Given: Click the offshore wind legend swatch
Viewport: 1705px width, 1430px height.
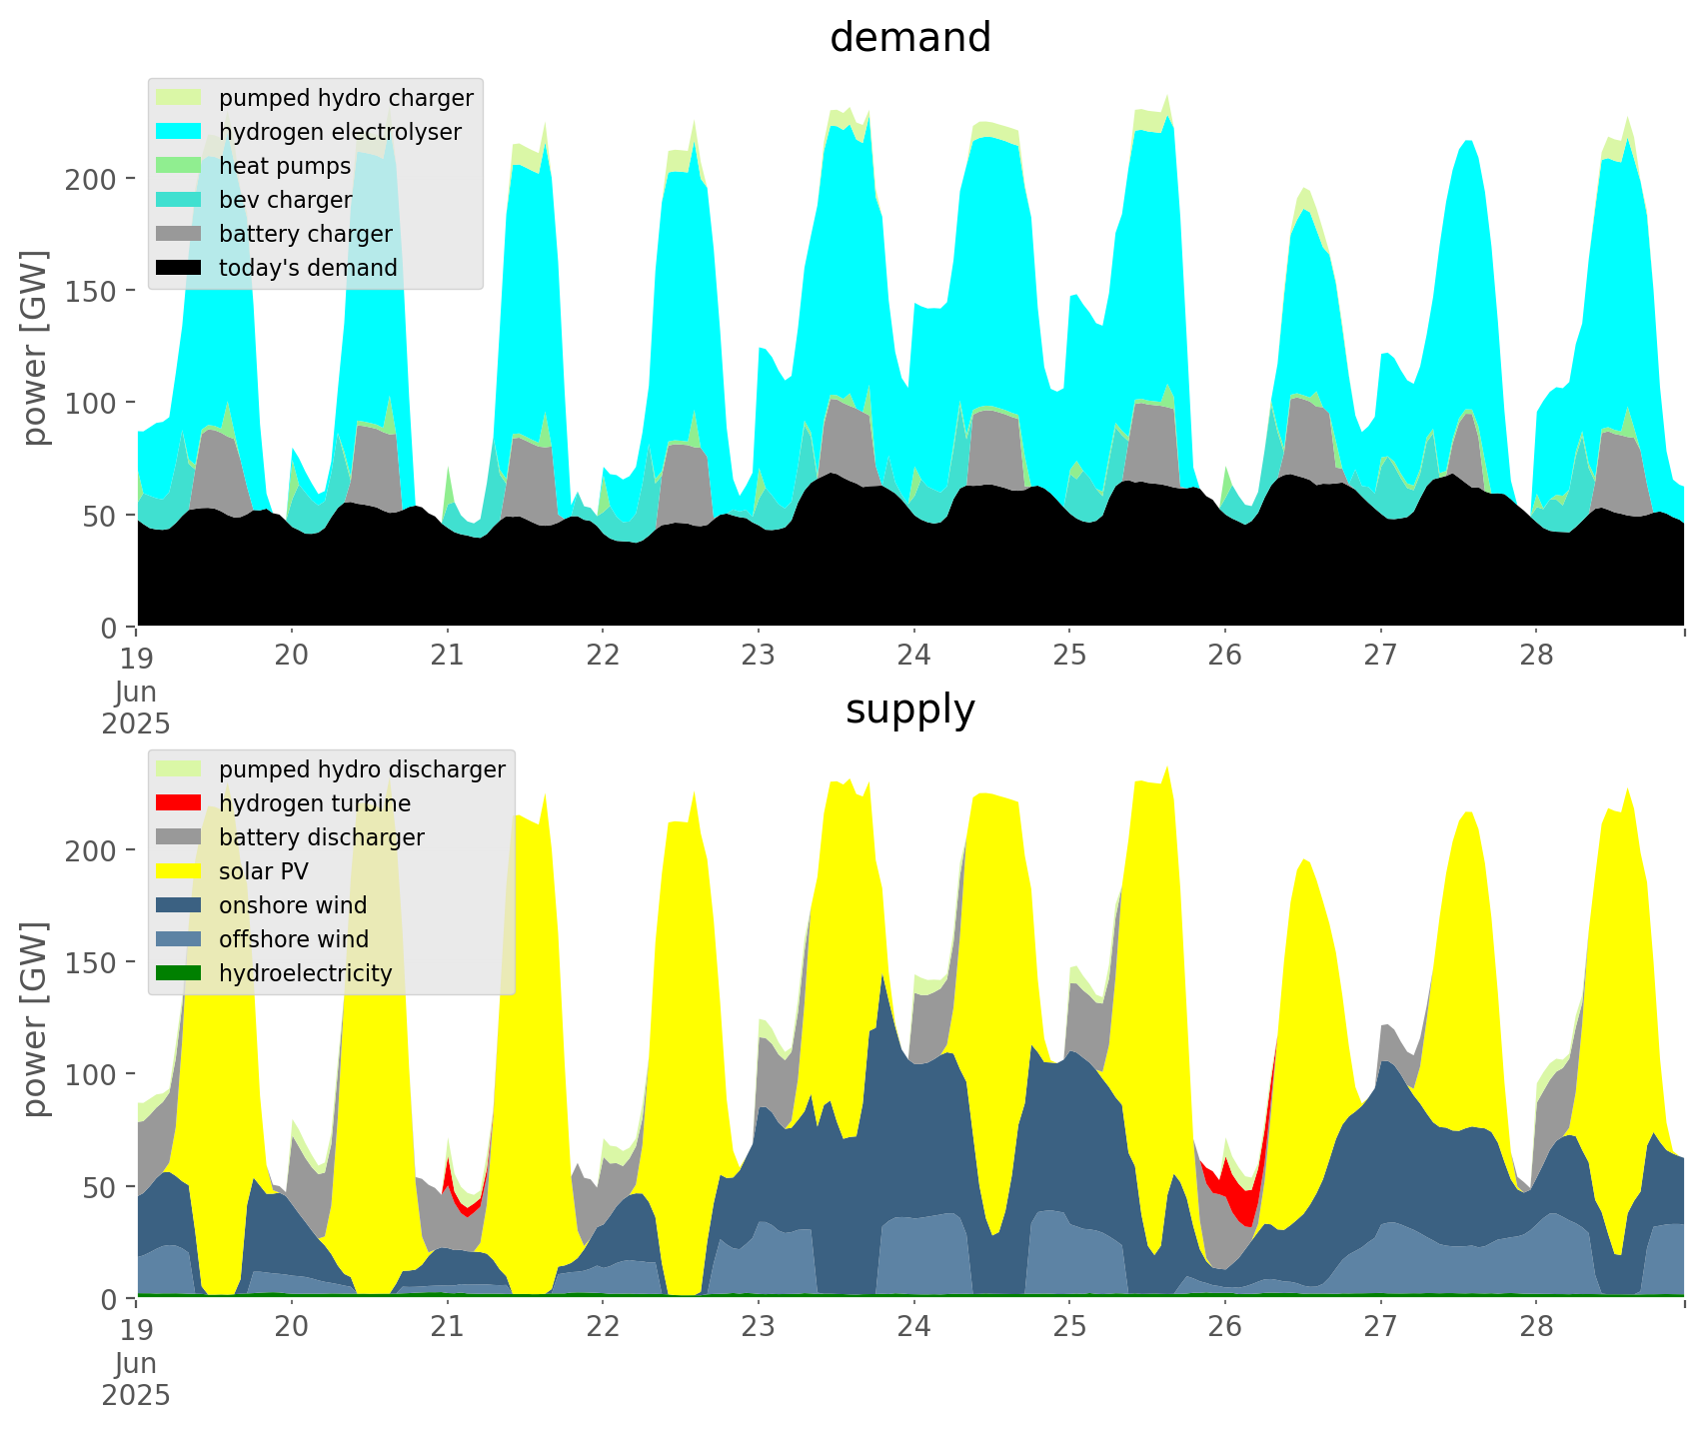Looking at the screenshot, I should pyautogui.click(x=180, y=939).
